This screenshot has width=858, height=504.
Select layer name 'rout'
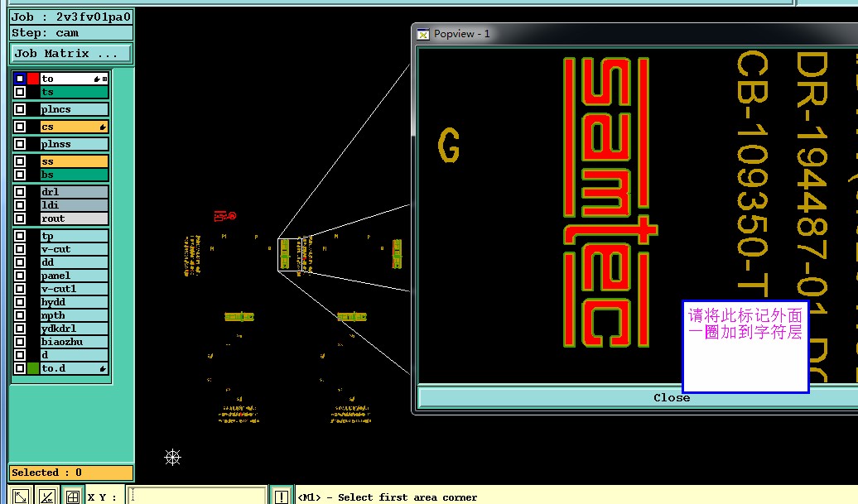(74, 218)
